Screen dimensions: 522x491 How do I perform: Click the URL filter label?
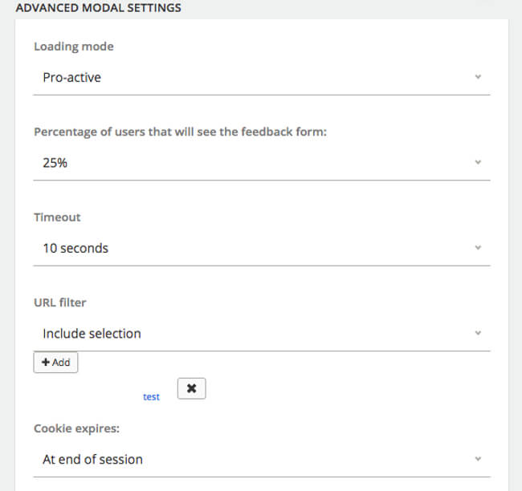pyautogui.click(x=59, y=302)
